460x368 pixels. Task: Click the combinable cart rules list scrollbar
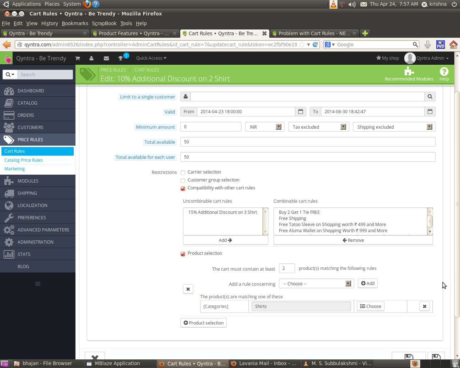pos(430,221)
